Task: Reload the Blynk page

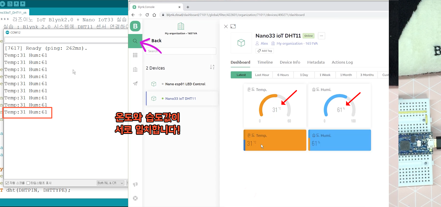Action: 147,15
